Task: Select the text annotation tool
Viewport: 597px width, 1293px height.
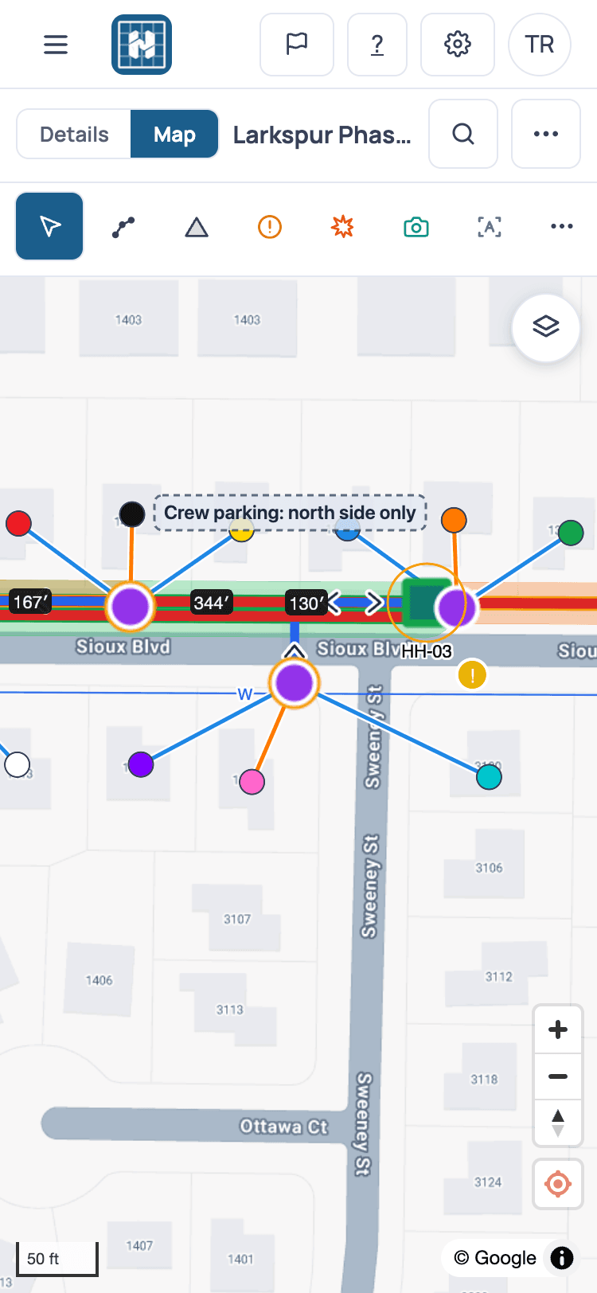Action: 489,228
